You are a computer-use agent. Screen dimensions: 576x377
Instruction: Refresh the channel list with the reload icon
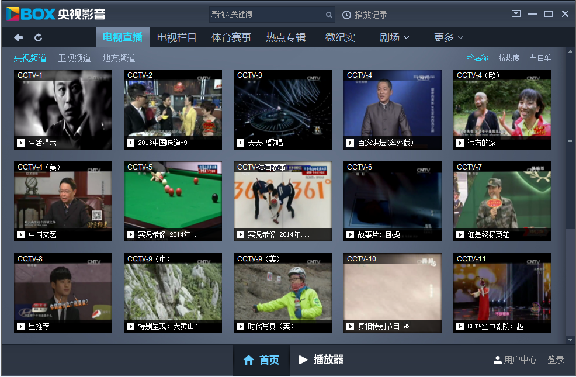tap(38, 37)
